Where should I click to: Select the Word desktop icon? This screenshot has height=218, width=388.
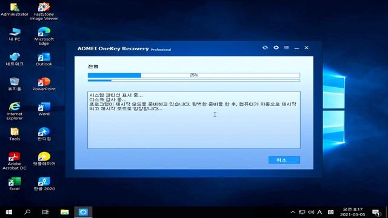coord(44,109)
